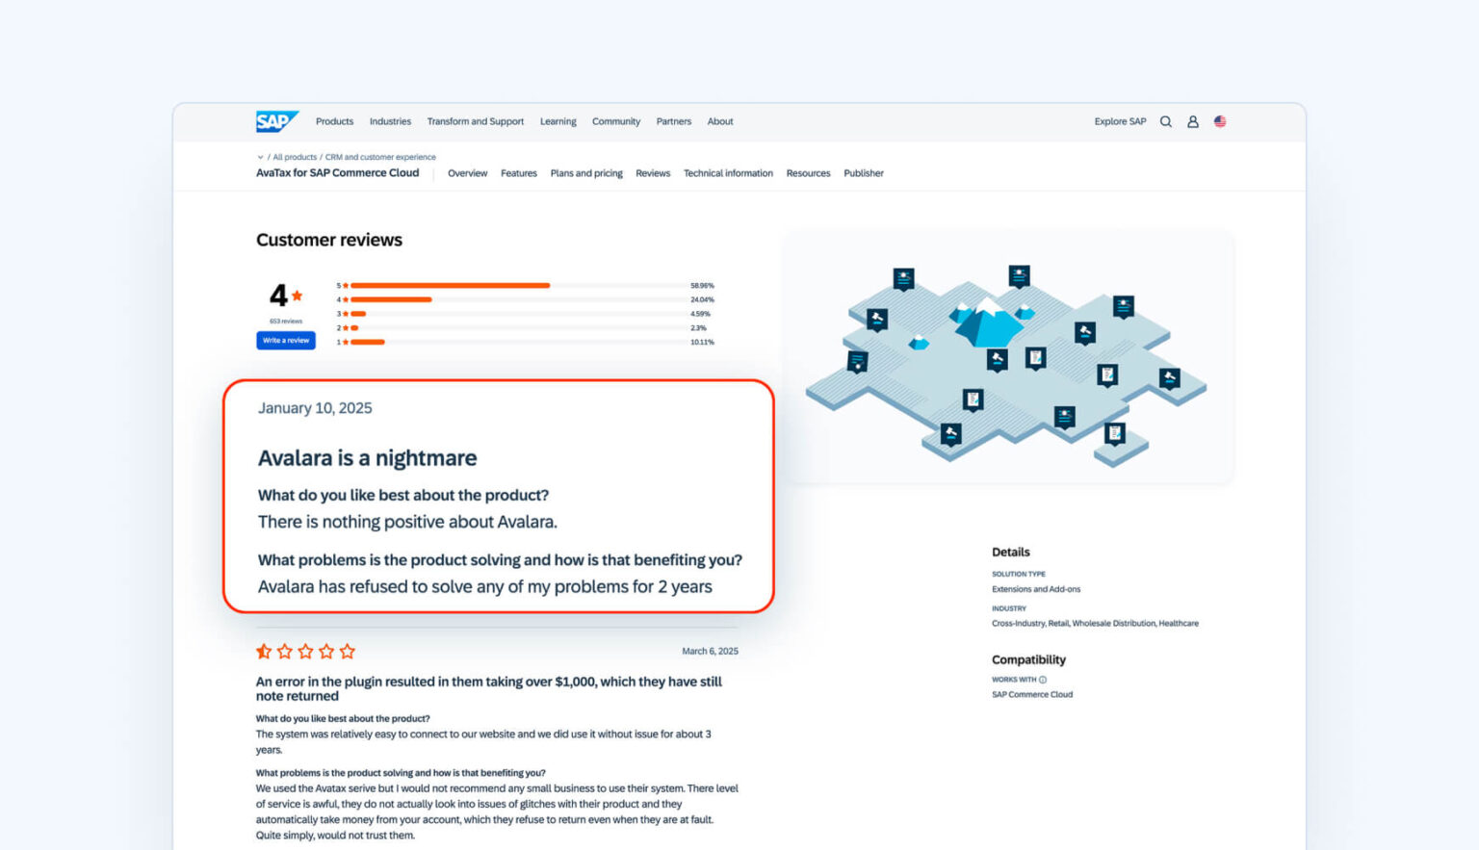Screen dimensions: 1479x850
Task: Open the Learning navigation dropdown
Action: click(558, 121)
